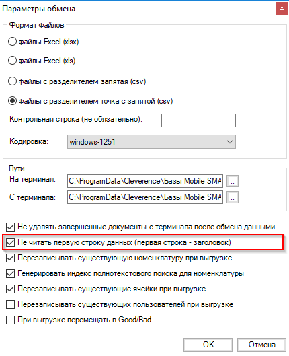
Task: Browse for the С терминала folder path
Action: [233, 197]
